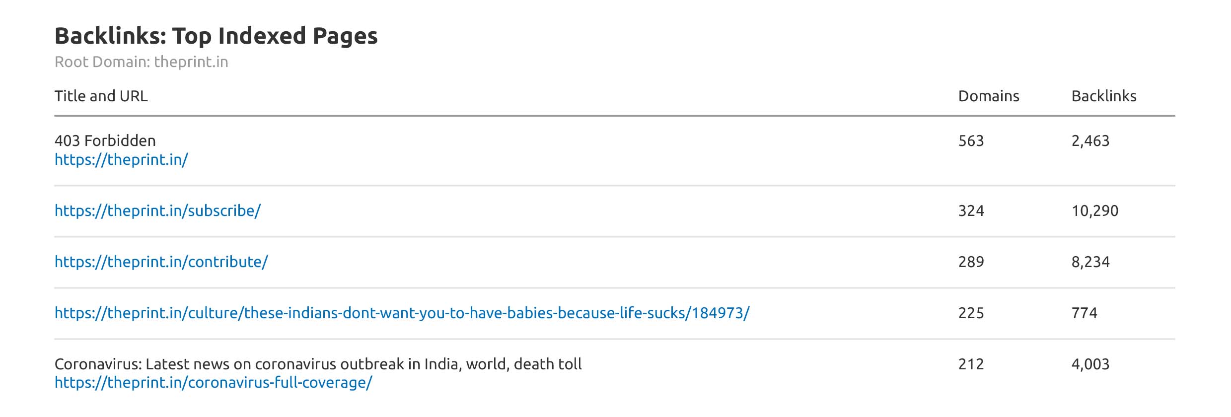Click the 225 domains value

coord(971,313)
